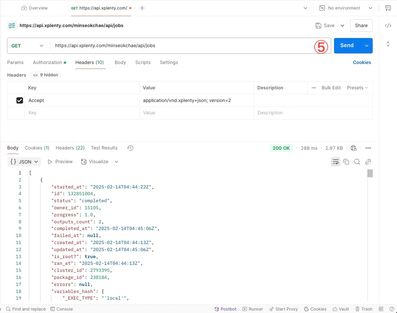Click the Accept header value cell
This screenshot has width=397, height=313.
pos(196,101)
